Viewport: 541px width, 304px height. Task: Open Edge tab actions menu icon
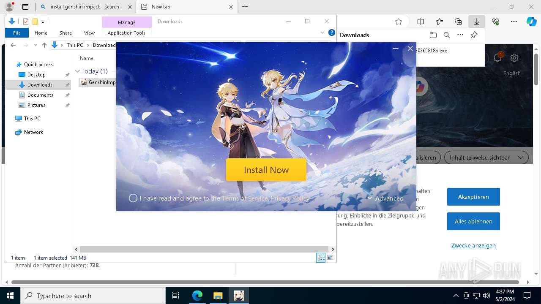pyautogui.click(x=25, y=7)
